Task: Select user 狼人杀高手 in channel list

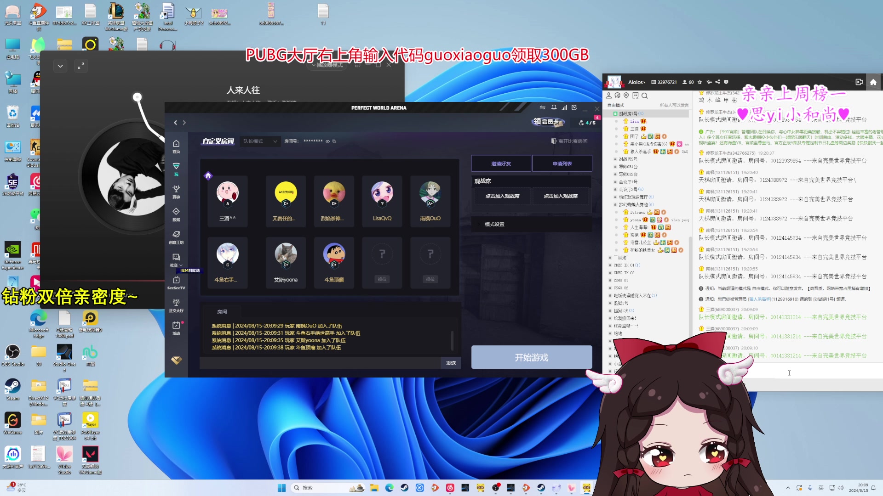Action: click(640, 152)
